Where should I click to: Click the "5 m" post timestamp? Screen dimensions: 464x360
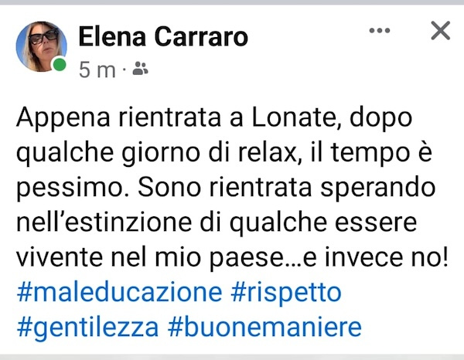click(x=96, y=70)
